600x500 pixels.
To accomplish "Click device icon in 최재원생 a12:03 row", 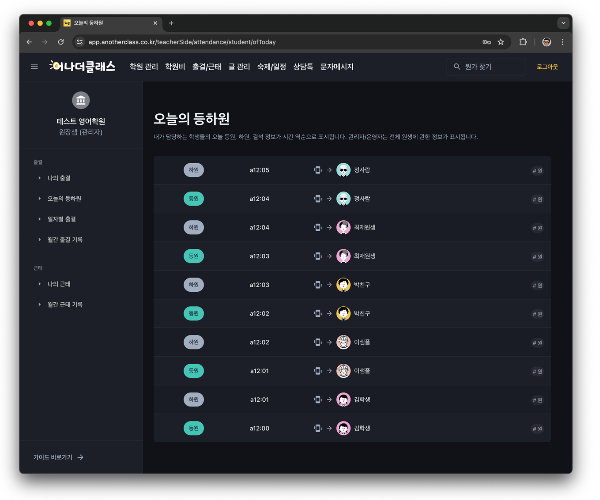I will tap(318, 256).
